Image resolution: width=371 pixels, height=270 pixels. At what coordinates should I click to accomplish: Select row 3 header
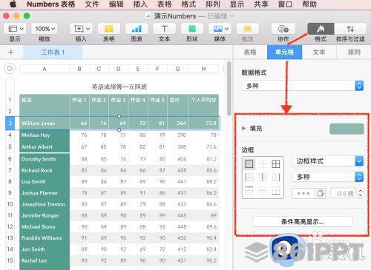10,123
